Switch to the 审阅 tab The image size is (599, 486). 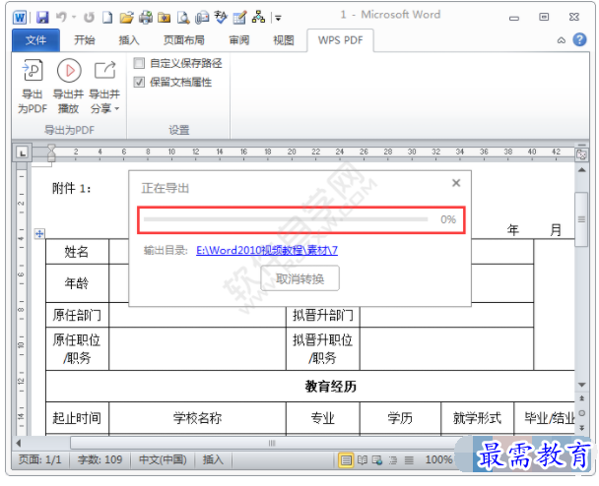[239, 40]
